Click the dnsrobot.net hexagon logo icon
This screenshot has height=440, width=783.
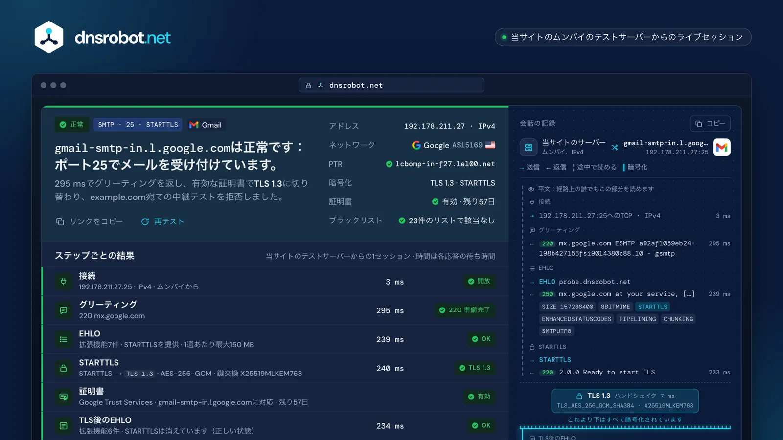click(49, 37)
